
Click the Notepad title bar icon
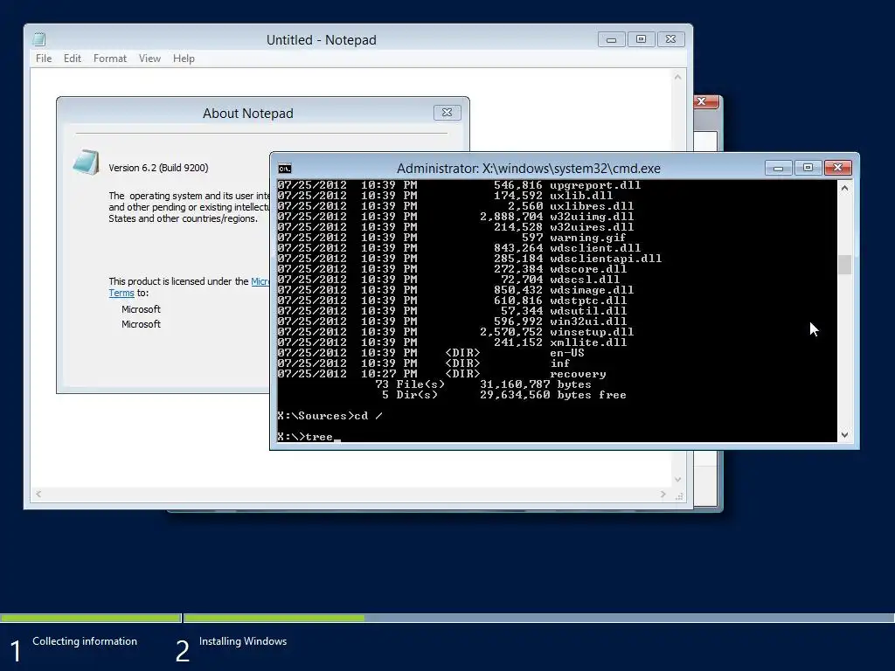39,39
